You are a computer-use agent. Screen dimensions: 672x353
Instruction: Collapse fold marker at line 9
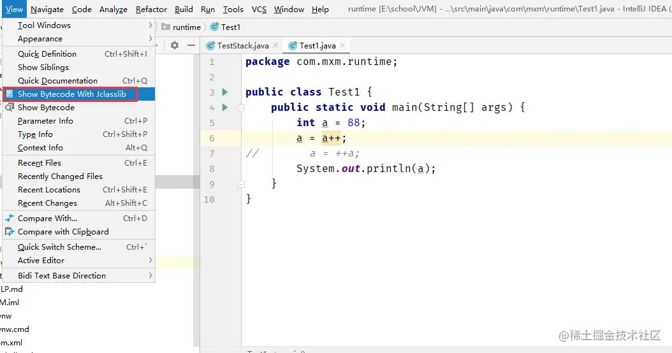241,184
